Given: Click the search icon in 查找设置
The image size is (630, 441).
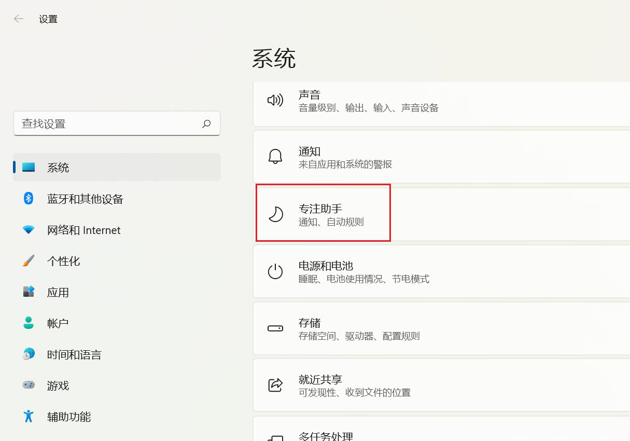Looking at the screenshot, I should (x=206, y=123).
